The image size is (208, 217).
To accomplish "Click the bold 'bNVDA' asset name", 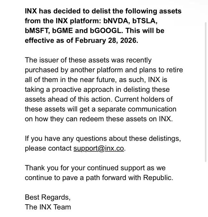I will pyautogui.click(x=116, y=21).
